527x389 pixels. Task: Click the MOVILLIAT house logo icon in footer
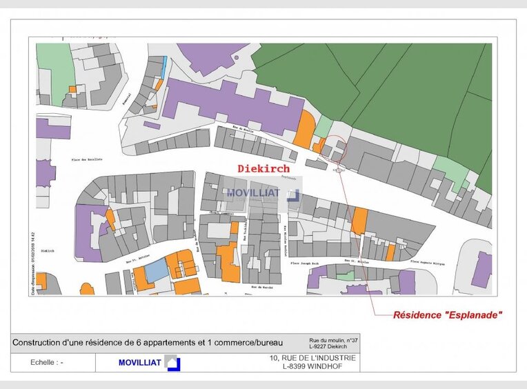tap(172, 363)
